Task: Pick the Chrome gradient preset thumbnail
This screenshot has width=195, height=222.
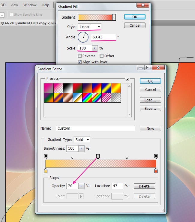Action: (x=77, y=97)
